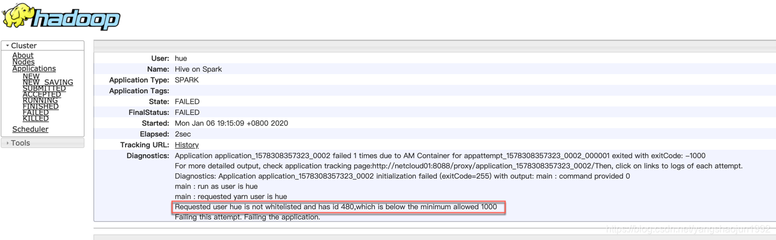
Task: Open the Scheduler link
Action: 30,129
